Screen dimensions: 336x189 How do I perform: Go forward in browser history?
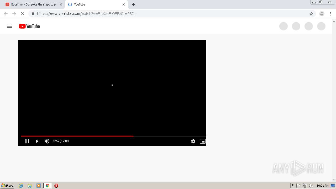14,14
